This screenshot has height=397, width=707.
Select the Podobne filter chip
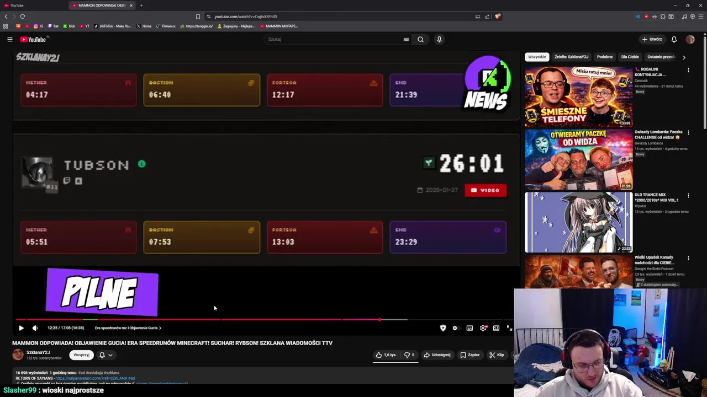tap(604, 57)
